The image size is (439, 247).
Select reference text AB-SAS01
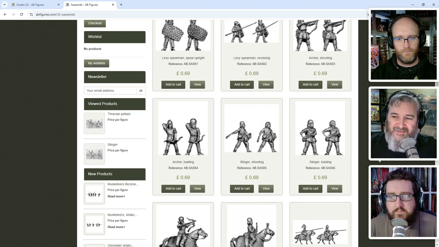(191, 64)
